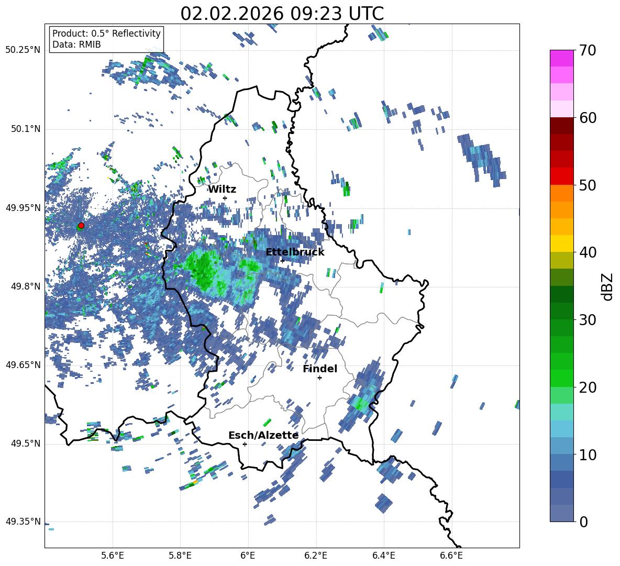The width and height of the screenshot is (620, 566).
Task: Click the Ettelbruck station cross marker
Action: click(282, 261)
